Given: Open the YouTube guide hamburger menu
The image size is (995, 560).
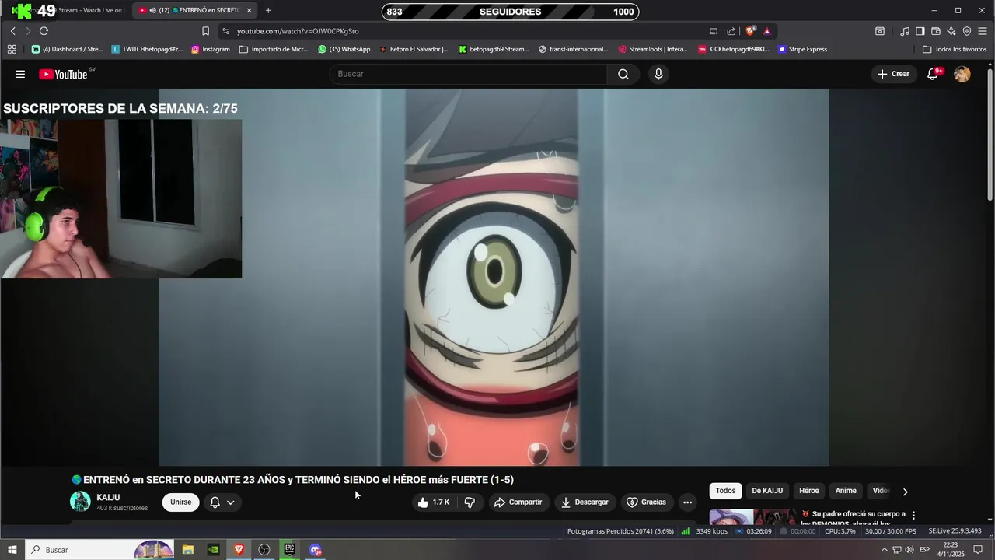Looking at the screenshot, I should pos(20,74).
